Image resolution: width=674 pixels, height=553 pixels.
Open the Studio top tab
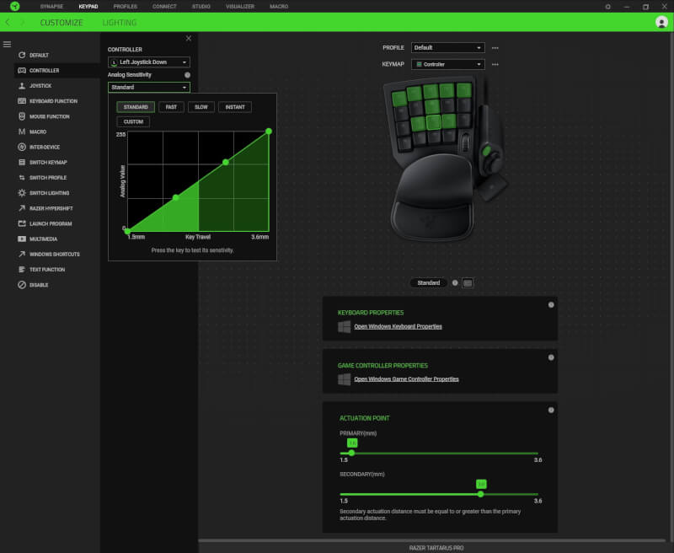[201, 7]
